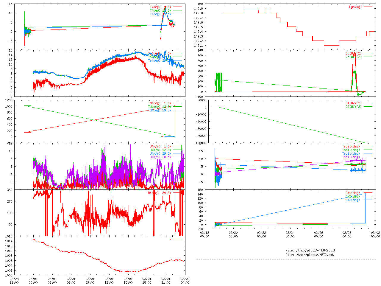
Task: Click the red Tsoil(deg) legend line sample
Action: (368, 146)
